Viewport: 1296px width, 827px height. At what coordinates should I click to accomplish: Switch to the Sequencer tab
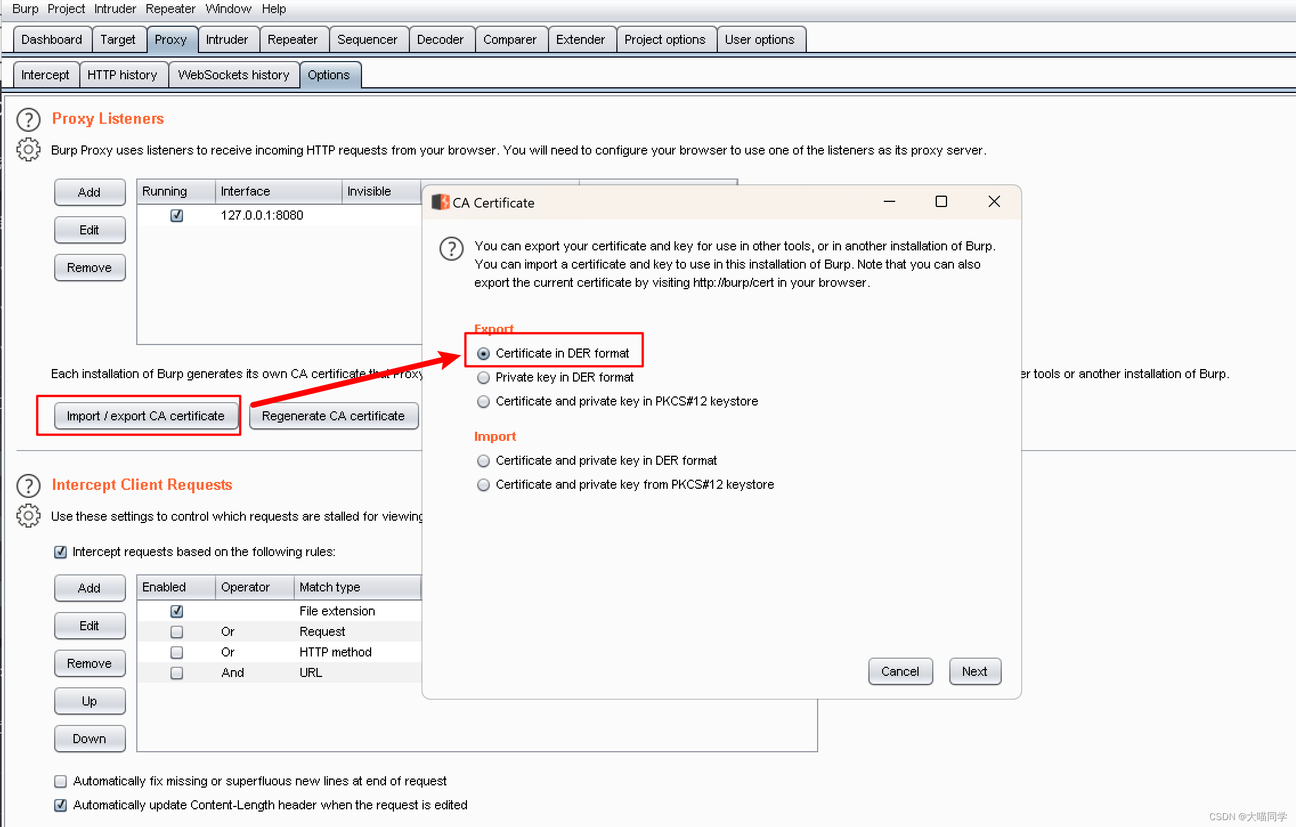[368, 39]
